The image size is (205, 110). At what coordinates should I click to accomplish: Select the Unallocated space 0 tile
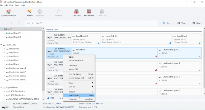(180, 53)
